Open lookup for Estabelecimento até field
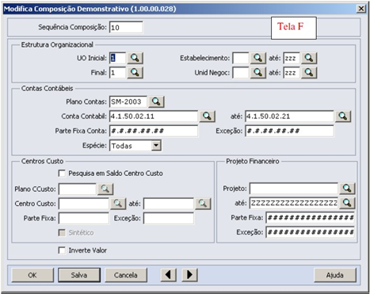The image size is (370, 294). coord(309,58)
